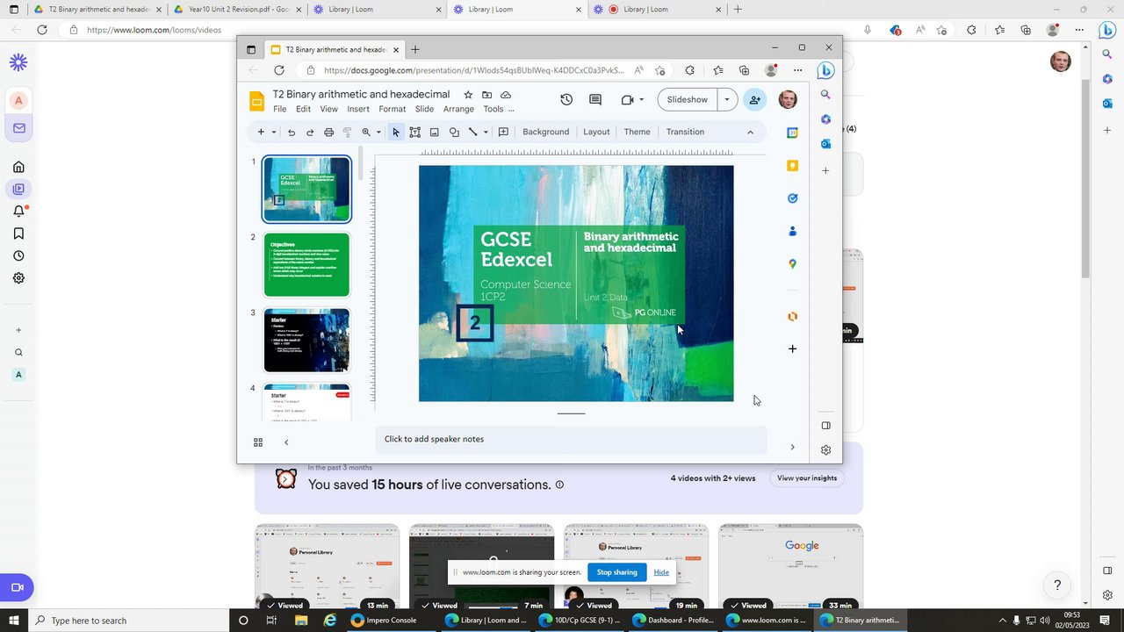Select the shape tool icon
Image resolution: width=1124 pixels, height=632 pixels.
(454, 133)
